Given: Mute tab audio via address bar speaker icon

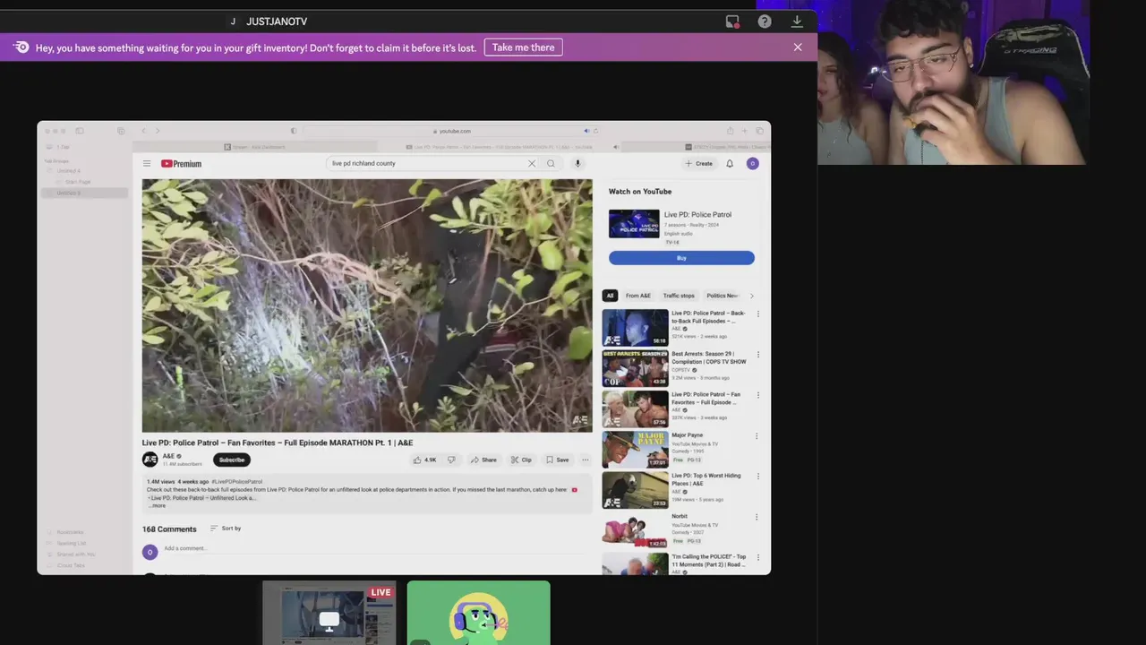Looking at the screenshot, I should coord(586,131).
